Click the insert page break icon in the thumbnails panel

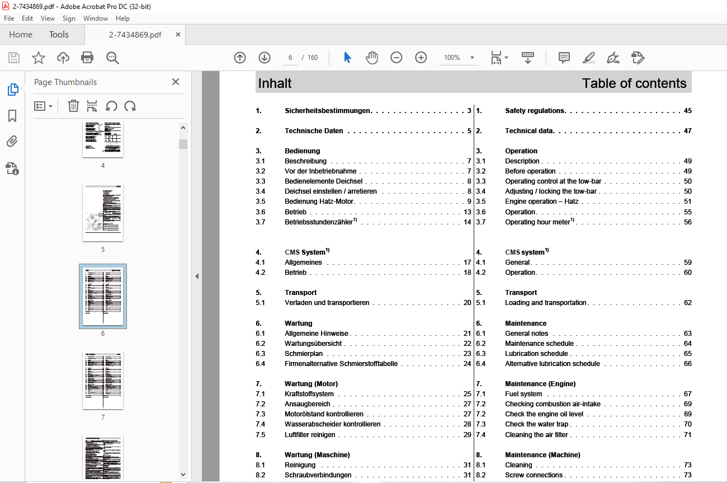[92, 106]
